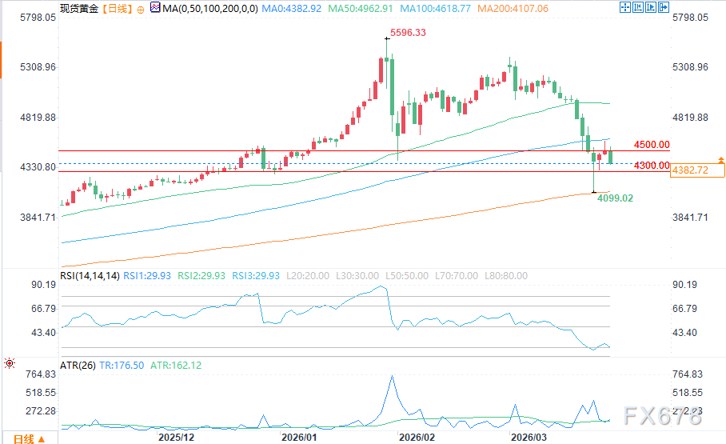726x444 pixels.
Task: Click the 5596.33 high price marker
Action: pos(407,34)
